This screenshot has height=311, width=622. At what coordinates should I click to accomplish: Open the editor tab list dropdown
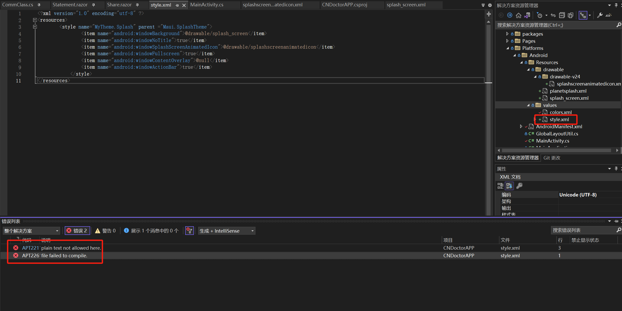point(483,5)
